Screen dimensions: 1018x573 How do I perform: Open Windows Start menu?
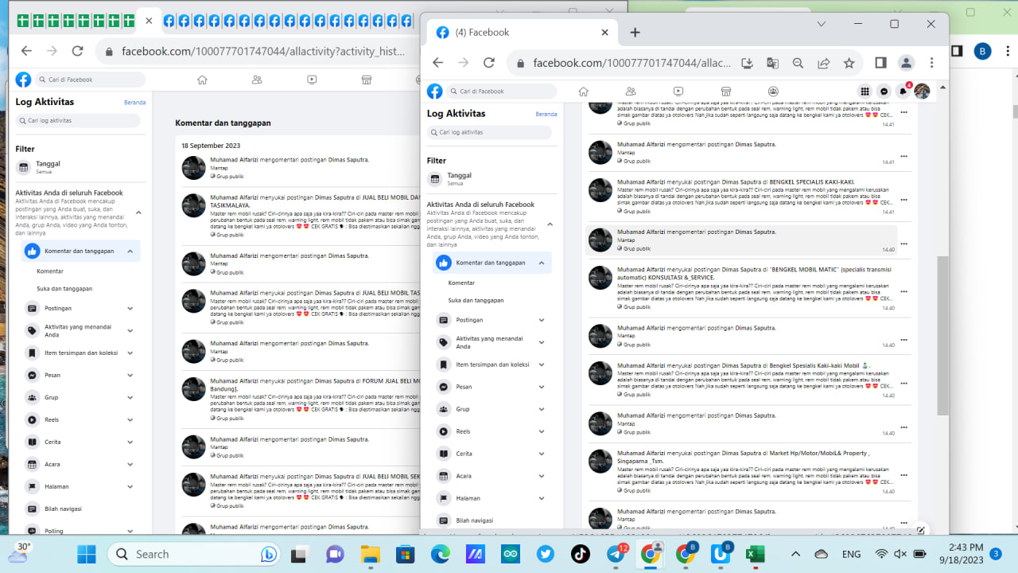pyautogui.click(x=86, y=554)
